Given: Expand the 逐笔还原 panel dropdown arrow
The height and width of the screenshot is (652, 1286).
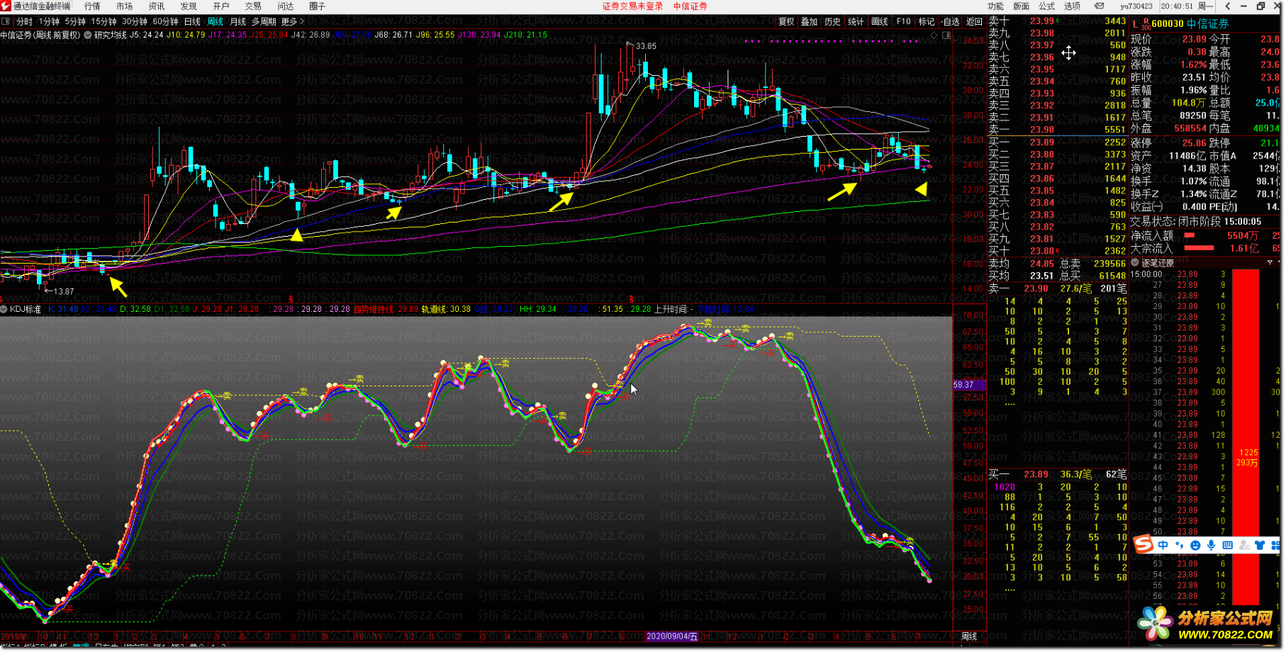Looking at the screenshot, I should 1135,262.
